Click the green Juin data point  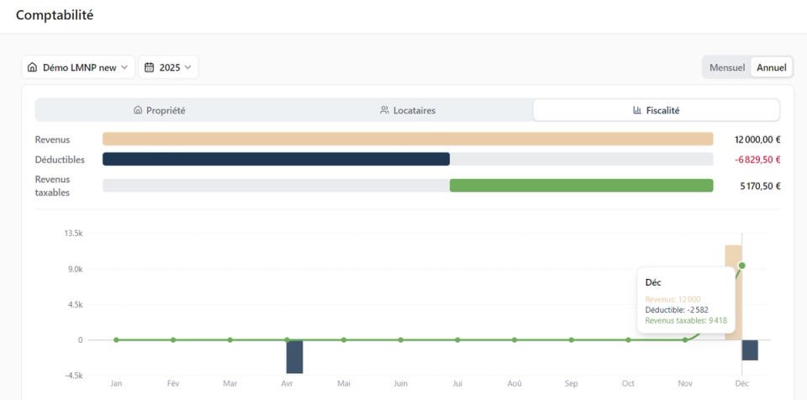pyautogui.click(x=400, y=339)
